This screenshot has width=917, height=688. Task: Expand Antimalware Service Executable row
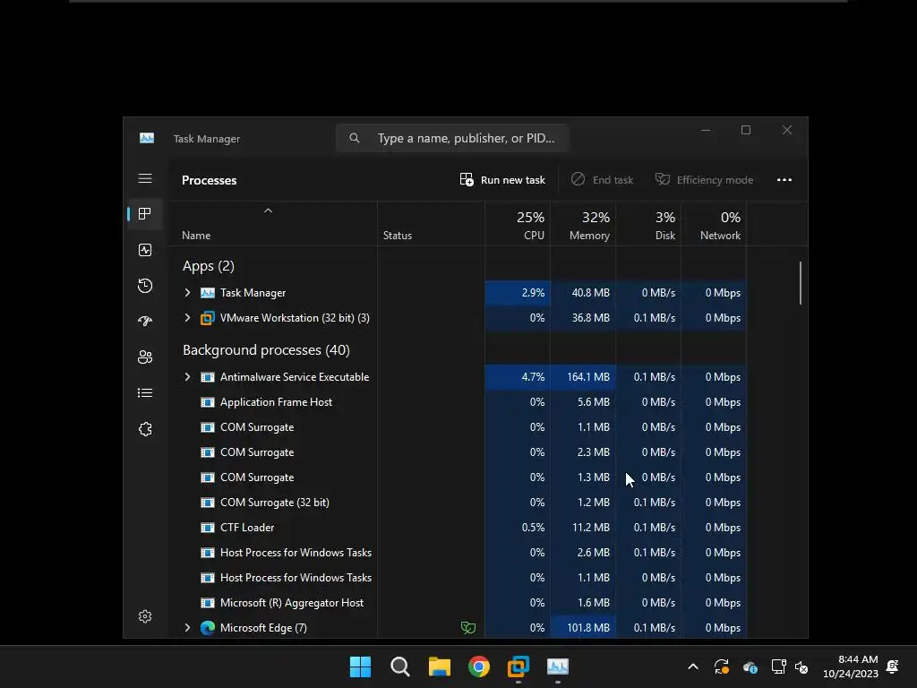tap(187, 377)
